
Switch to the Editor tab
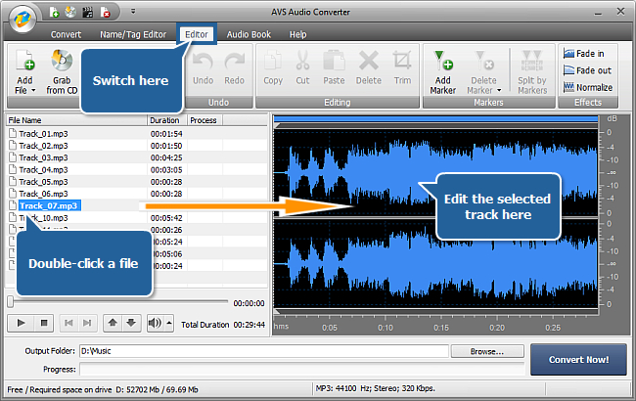(197, 34)
